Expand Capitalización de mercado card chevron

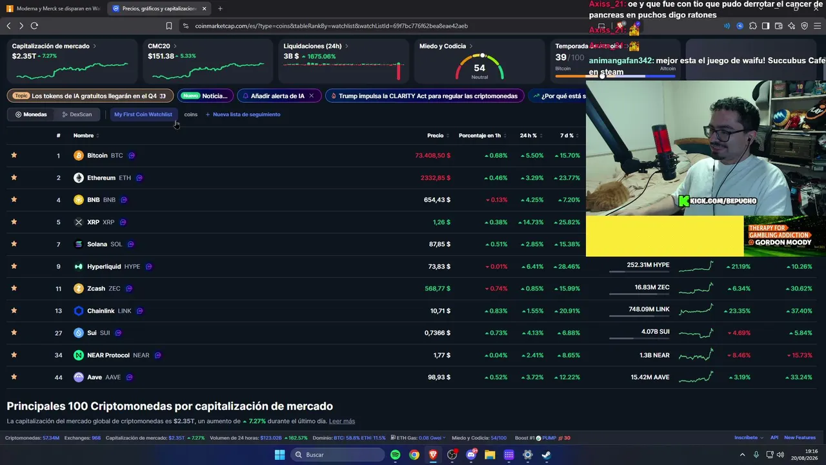pyautogui.click(x=95, y=46)
